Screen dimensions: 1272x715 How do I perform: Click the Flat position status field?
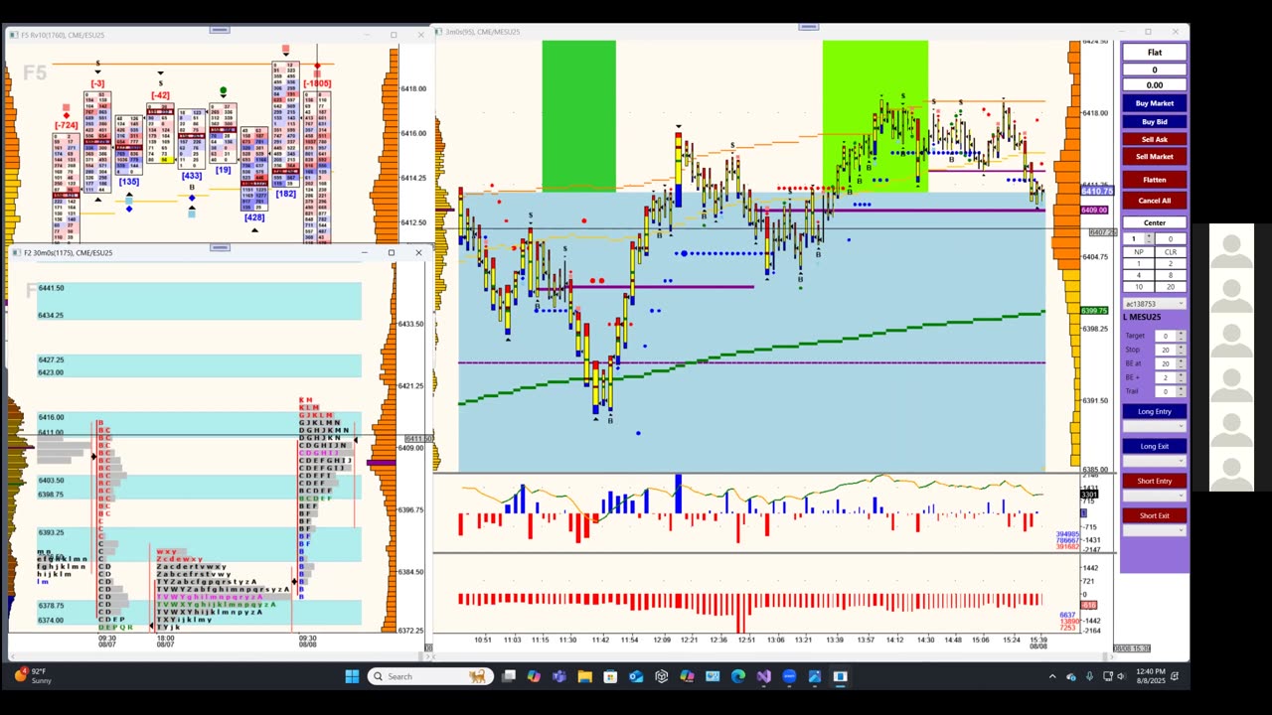click(1154, 53)
